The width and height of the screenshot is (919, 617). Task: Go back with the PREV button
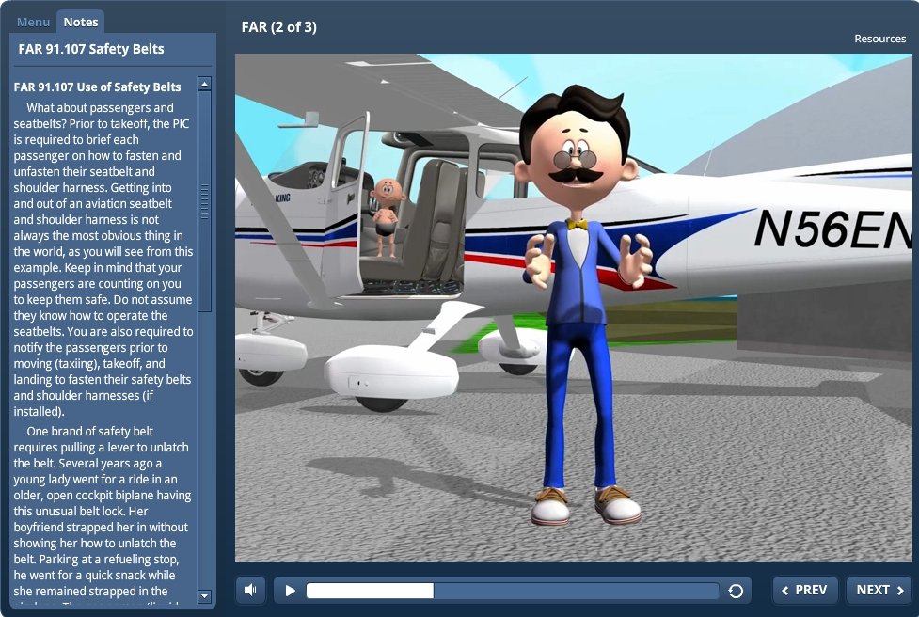(804, 590)
